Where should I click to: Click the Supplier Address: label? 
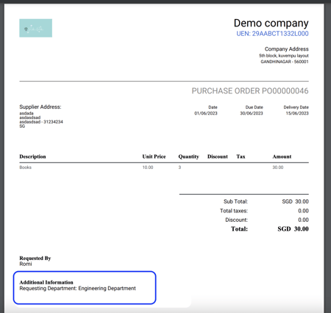click(x=40, y=107)
